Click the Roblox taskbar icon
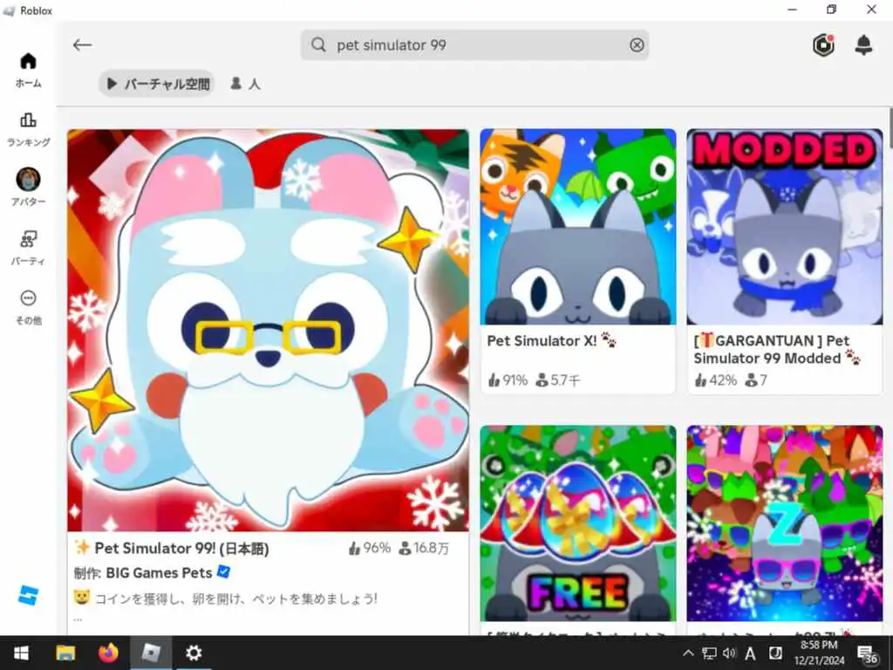The width and height of the screenshot is (893, 670). 151,653
